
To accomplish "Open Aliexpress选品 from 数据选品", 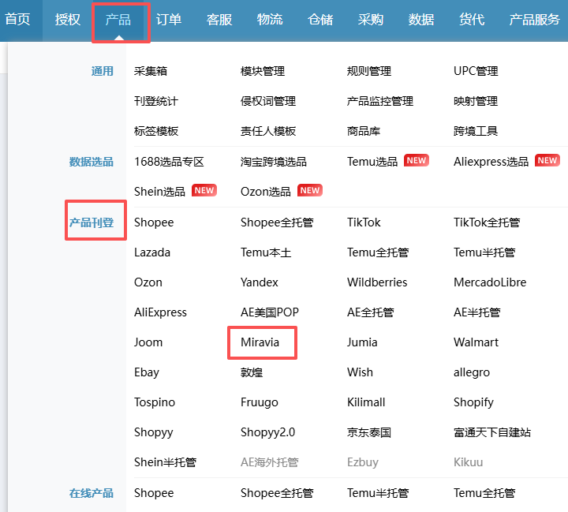I will (491, 161).
